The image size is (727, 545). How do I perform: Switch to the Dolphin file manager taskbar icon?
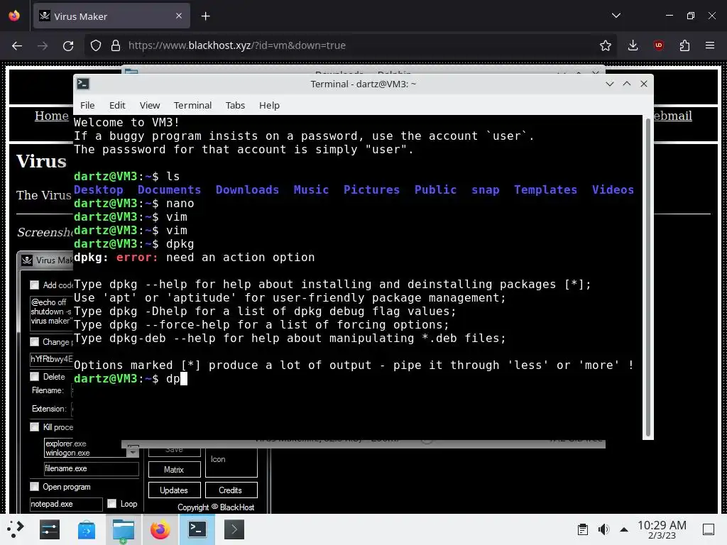pyautogui.click(x=124, y=529)
